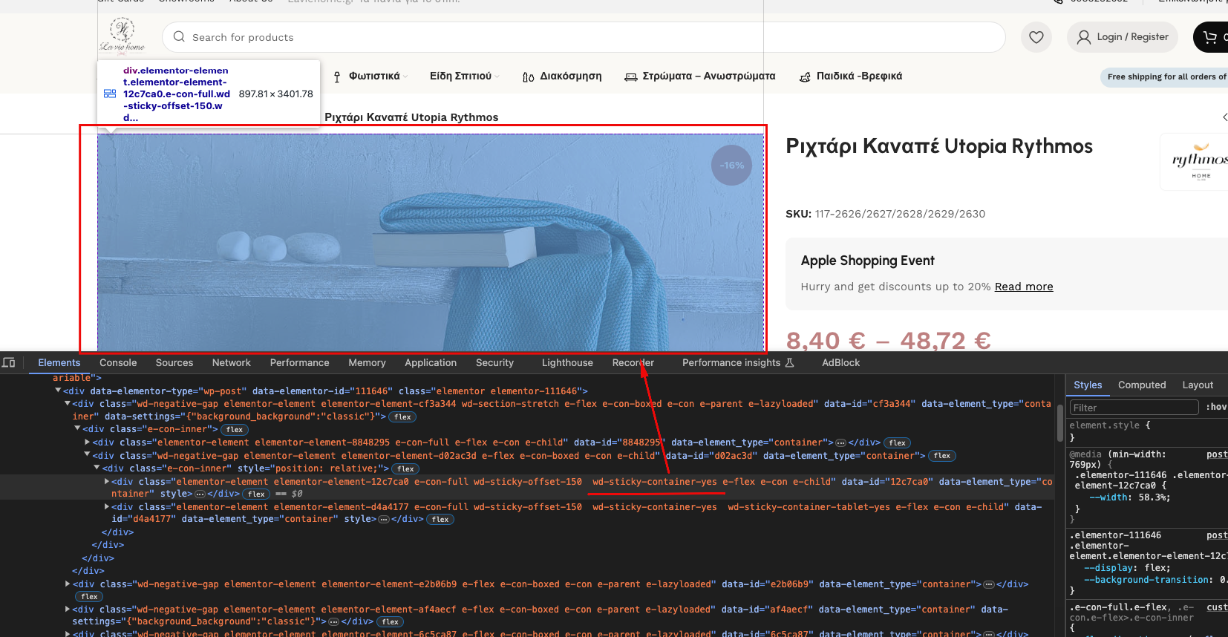Follow the Read more link
This screenshot has width=1228, height=637.
1024,287
